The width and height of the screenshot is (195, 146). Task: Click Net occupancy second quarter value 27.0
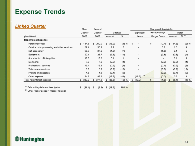coord(100,51)
